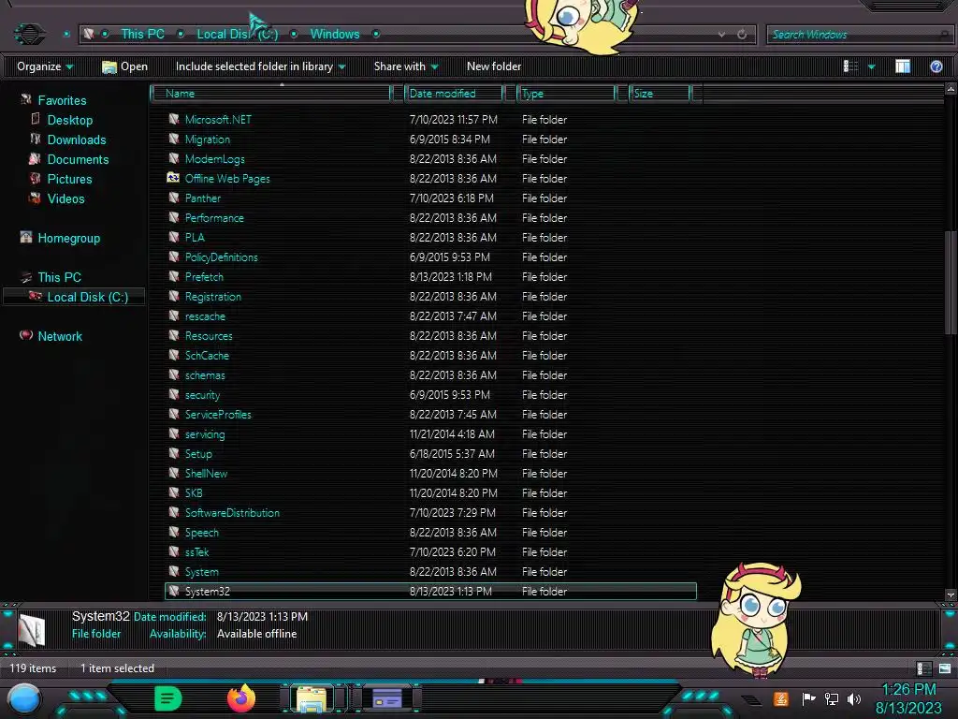The height and width of the screenshot is (719, 958).
Task: Sort by Name column header
Action: pyautogui.click(x=271, y=94)
